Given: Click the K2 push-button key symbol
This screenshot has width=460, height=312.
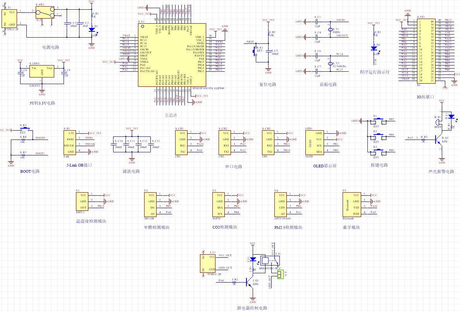Looking at the screenshot, I should (x=378, y=136).
